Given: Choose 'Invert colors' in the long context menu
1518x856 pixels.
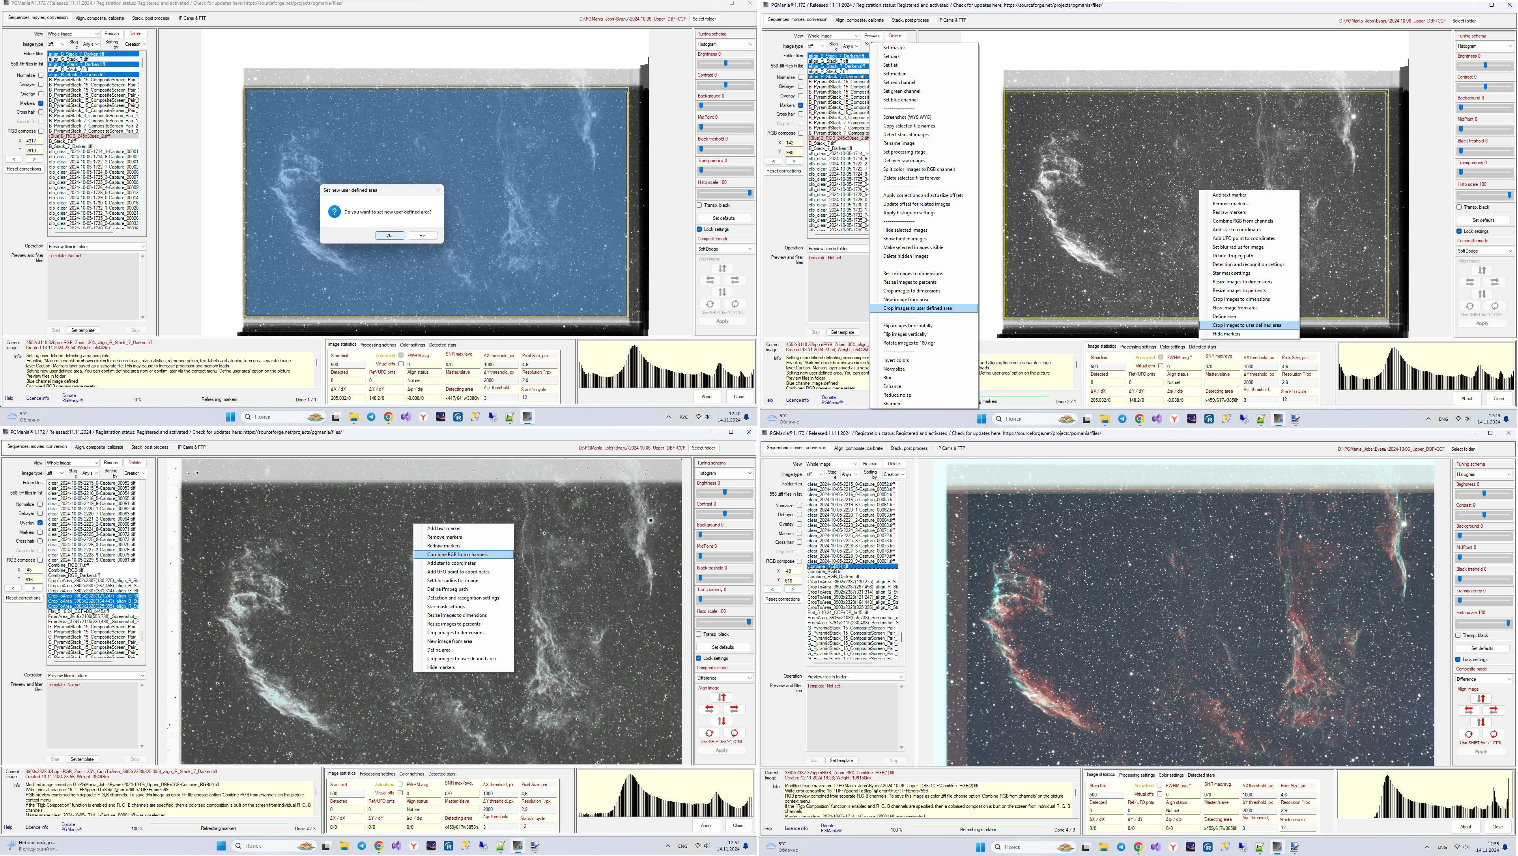Looking at the screenshot, I should pyautogui.click(x=896, y=360).
